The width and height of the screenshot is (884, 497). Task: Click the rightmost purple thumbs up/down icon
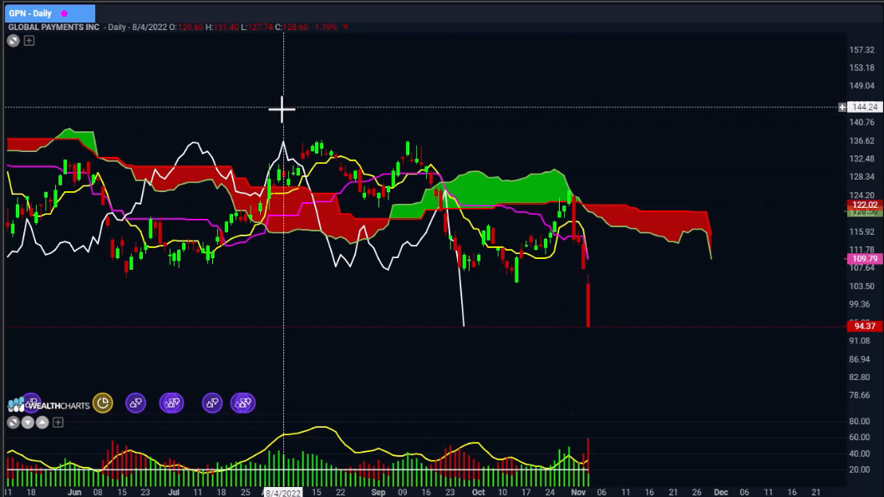(243, 403)
